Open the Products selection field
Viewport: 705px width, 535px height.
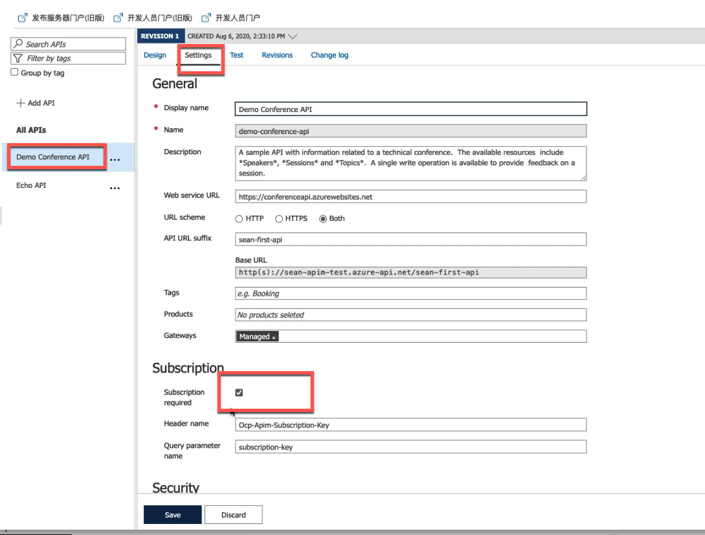point(410,315)
